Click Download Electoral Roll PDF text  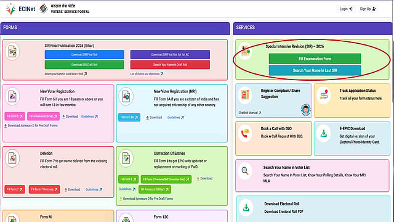point(284,212)
